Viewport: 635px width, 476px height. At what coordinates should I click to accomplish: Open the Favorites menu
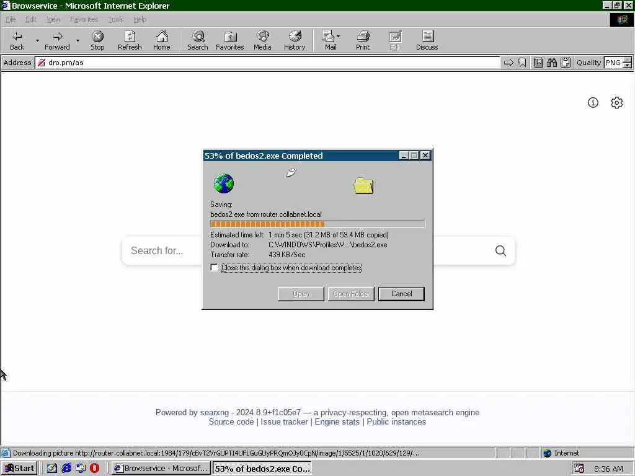pyautogui.click(x=84, y=19)
